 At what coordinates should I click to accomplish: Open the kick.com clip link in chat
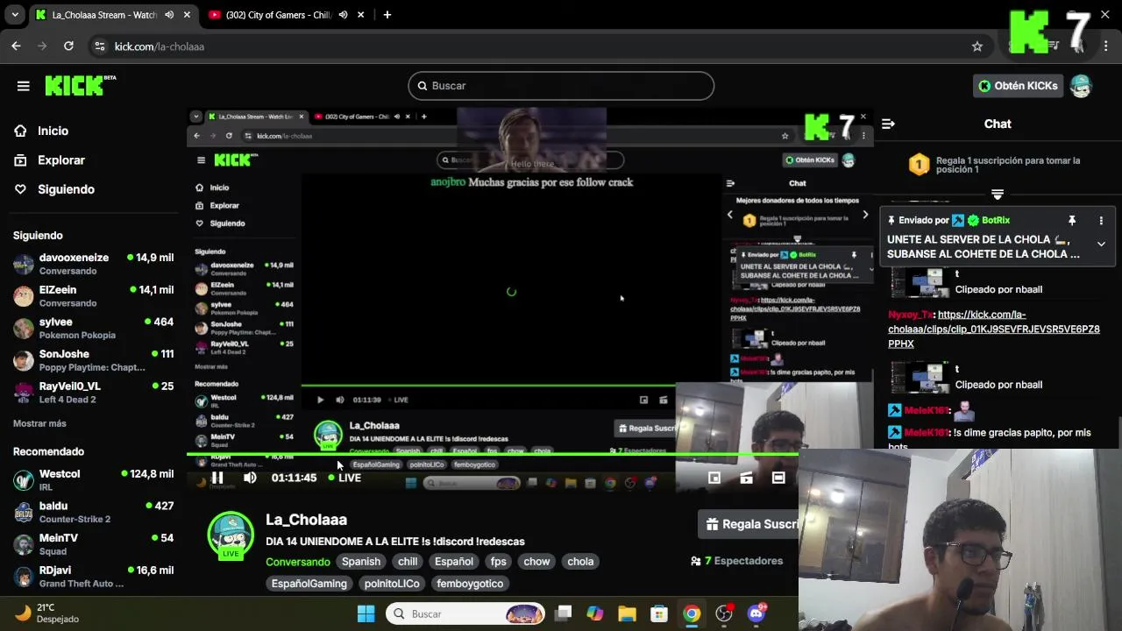point(993,329)
